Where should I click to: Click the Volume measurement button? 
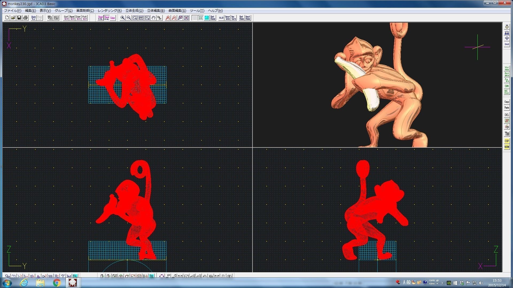(507, 69)
